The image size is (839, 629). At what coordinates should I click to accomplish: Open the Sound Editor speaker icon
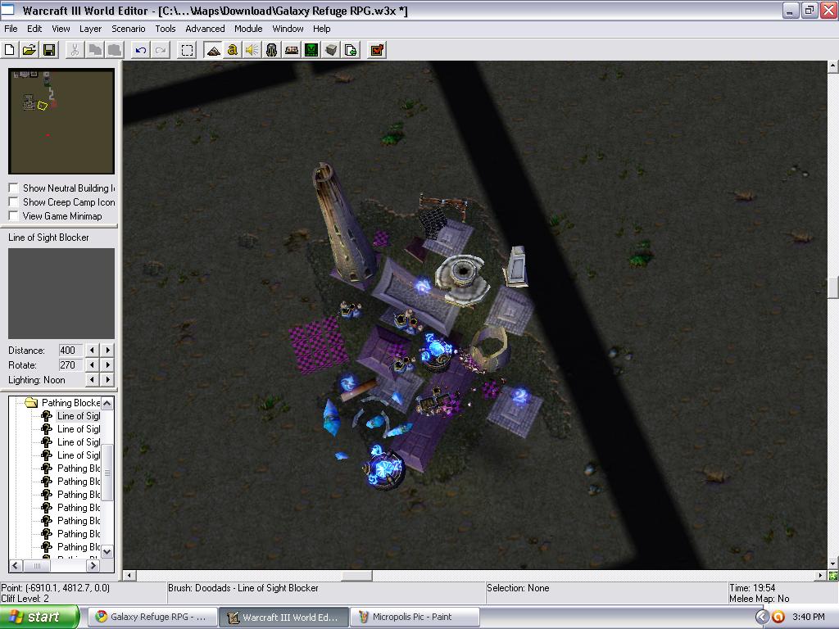coord(252,50)
